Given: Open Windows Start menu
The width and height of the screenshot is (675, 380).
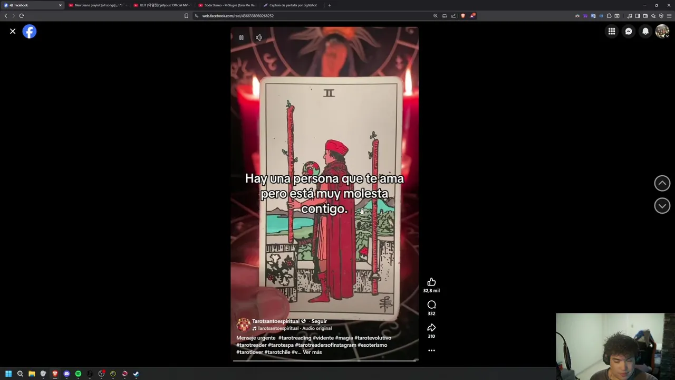Looking at the screenshot, I should (x=8, y=374).
